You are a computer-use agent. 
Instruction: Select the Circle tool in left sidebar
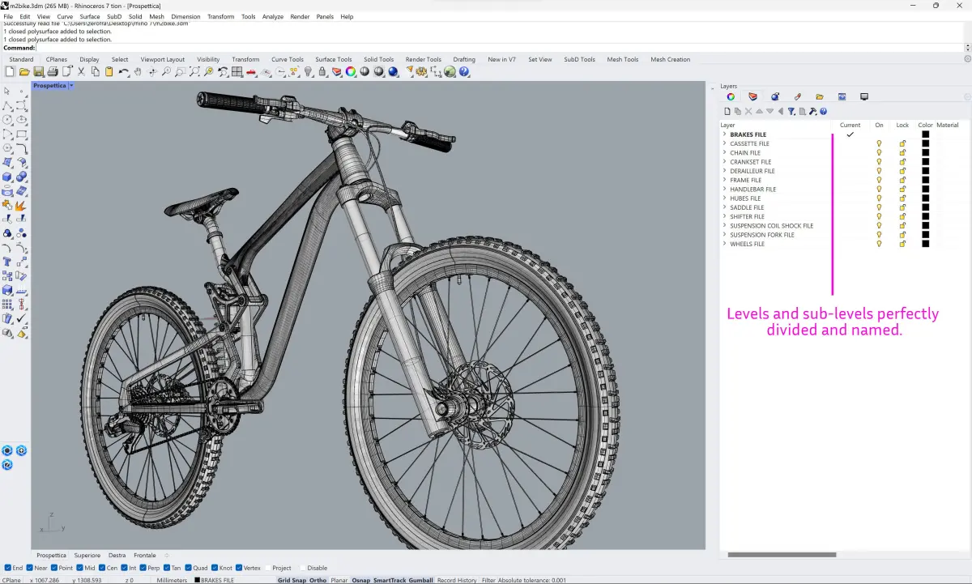[x=7, y=120]
